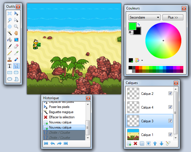
Task: Select the Magic Wand tool
Action: 9,33
